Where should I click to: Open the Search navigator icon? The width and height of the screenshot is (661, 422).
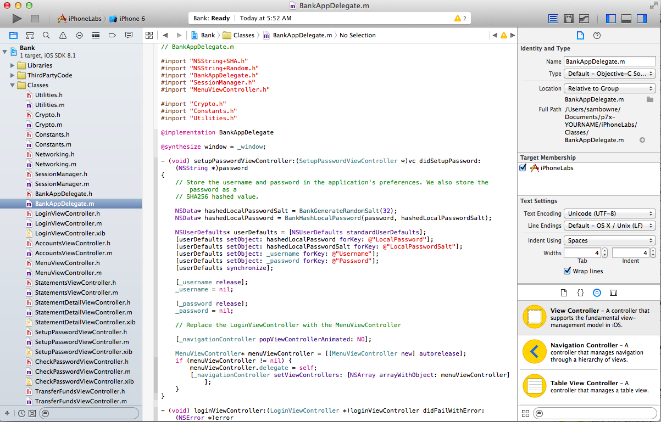point(46,35)
